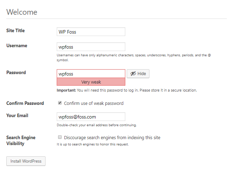Click the Very weak strength indicator
Screen dimensions: 231x172
tap(91, 82)
